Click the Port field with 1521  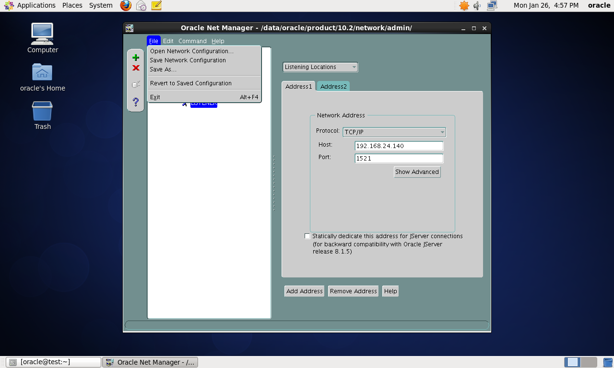coord(399,159)
